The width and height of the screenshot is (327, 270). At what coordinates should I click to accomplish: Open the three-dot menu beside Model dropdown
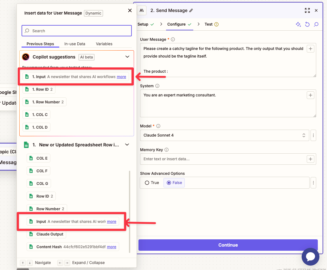tap(313, 135)
